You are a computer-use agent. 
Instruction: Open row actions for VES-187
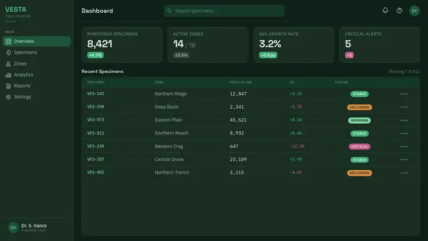pyautogui.click(x=404, y=160)
